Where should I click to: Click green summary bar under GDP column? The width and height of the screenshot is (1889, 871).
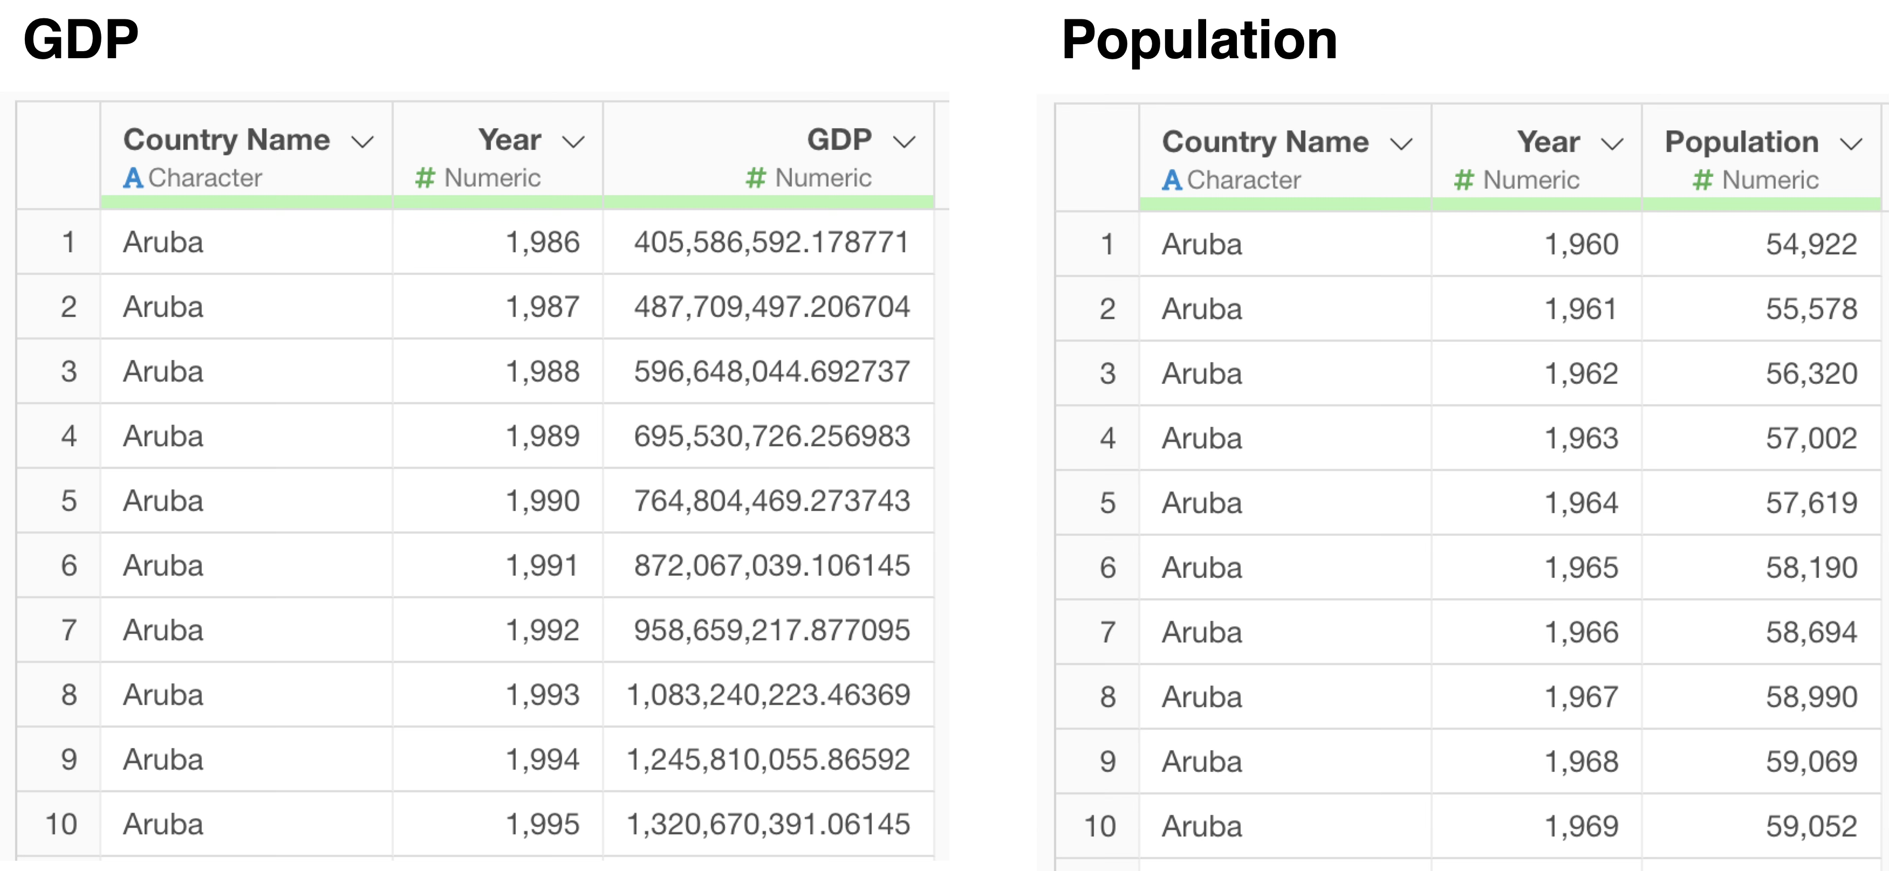point(768,202)
